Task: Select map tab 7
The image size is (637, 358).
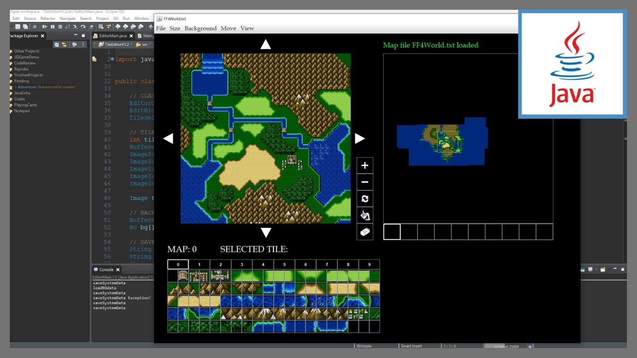Action: click(x=326, y=265)
